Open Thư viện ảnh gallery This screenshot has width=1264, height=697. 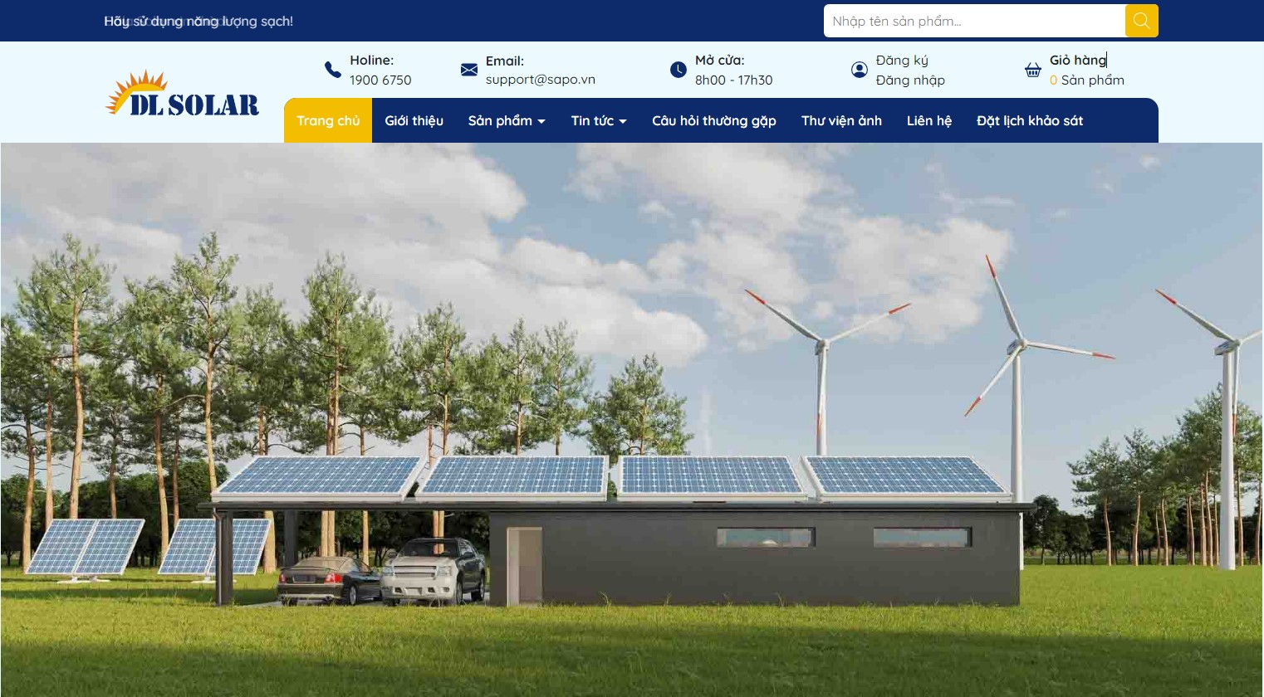pos(841,120)
